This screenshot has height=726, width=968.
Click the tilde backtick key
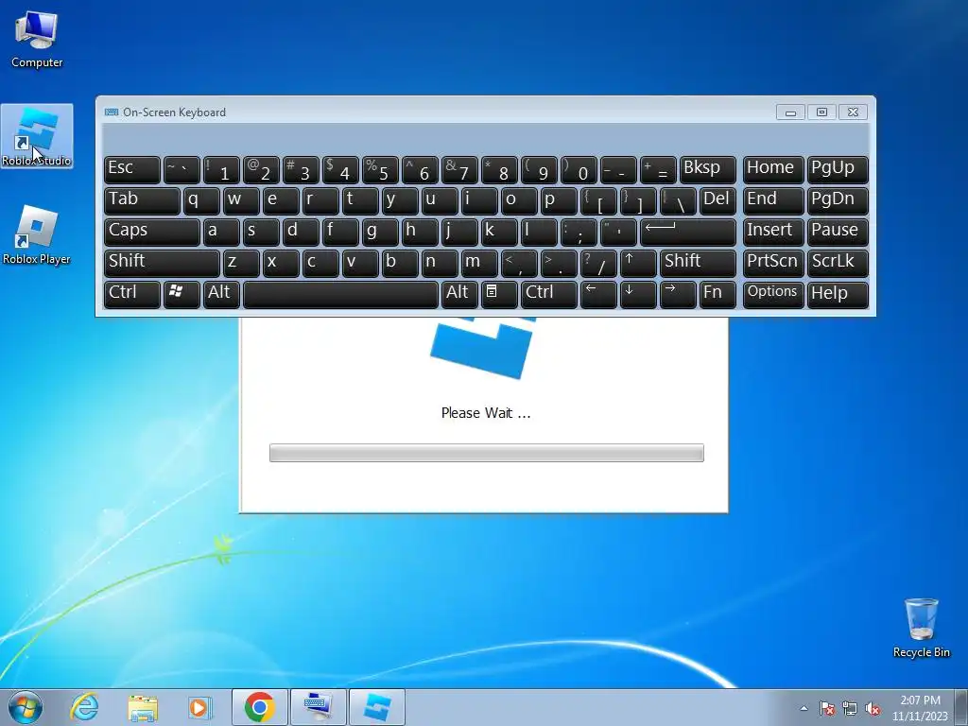tap(181, 169)
